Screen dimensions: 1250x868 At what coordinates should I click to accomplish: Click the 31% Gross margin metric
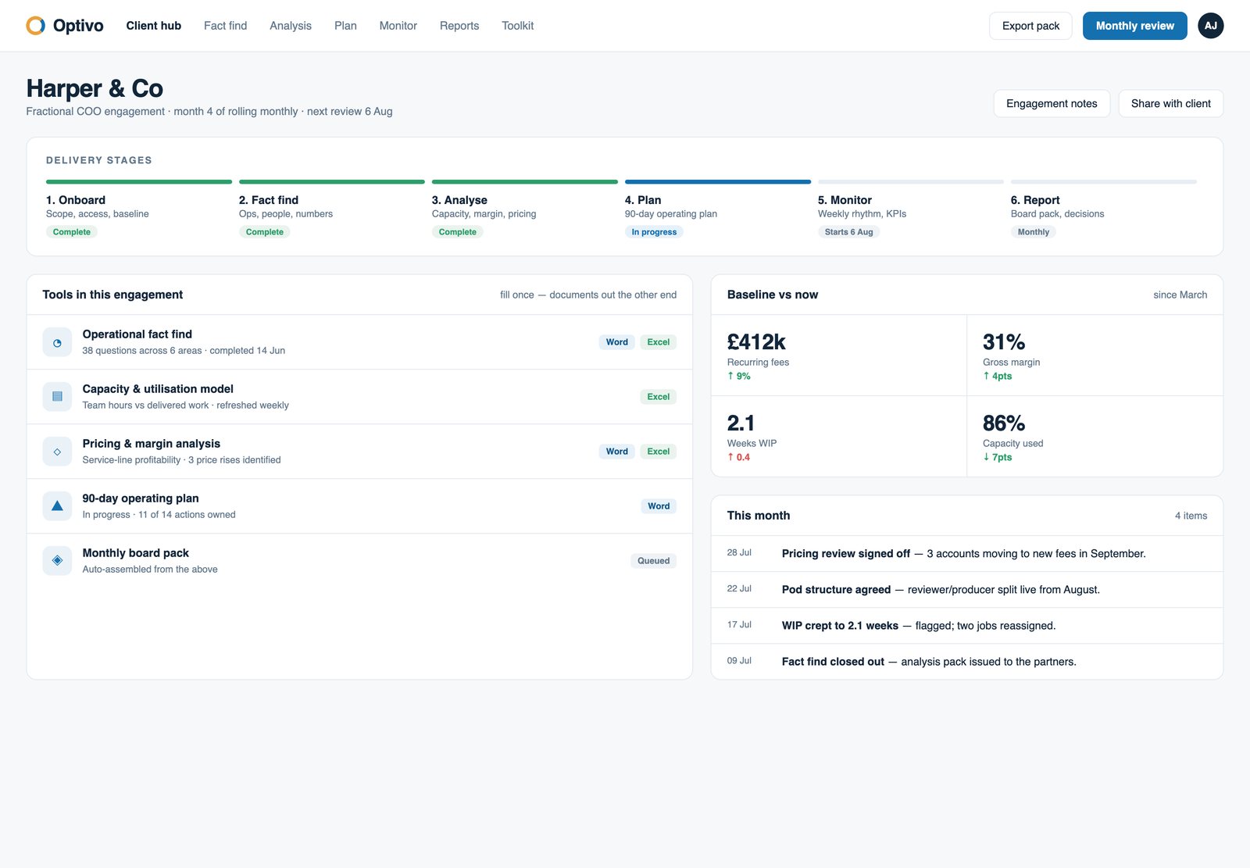1095,355
